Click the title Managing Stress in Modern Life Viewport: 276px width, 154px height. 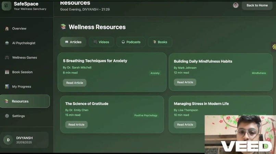(201, 104)
